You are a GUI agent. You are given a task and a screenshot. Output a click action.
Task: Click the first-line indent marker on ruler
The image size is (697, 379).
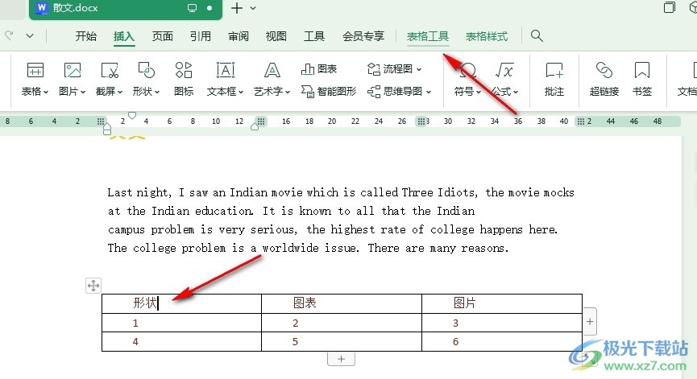132,115
